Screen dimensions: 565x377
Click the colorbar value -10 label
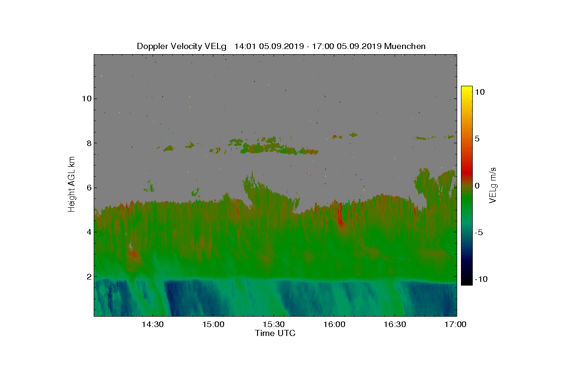(x=481, y=279)
